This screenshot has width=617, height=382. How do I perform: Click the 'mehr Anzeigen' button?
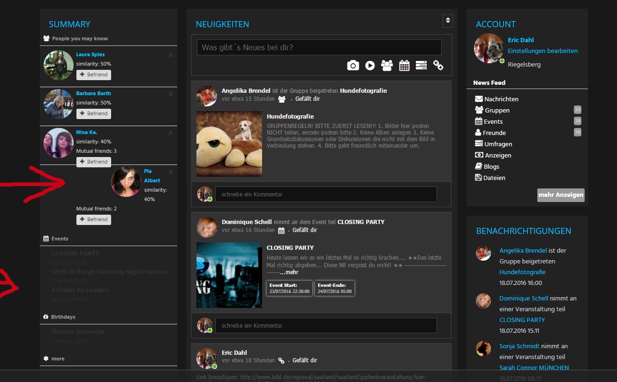(561, 195)
